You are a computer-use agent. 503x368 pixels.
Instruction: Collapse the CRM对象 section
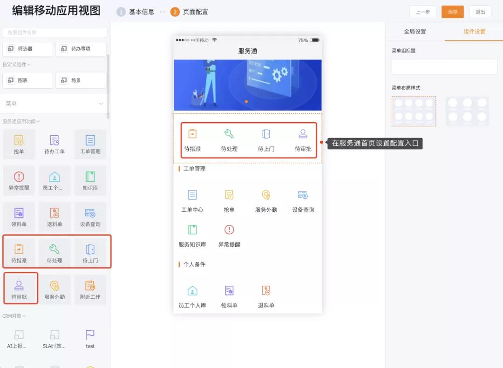coord(14,316)
